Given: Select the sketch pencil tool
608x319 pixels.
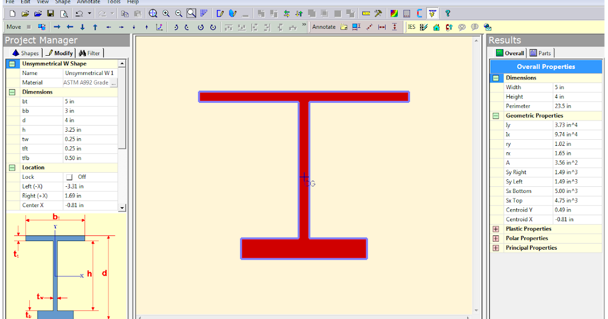Looking at the screenshot, I should 220,14.
